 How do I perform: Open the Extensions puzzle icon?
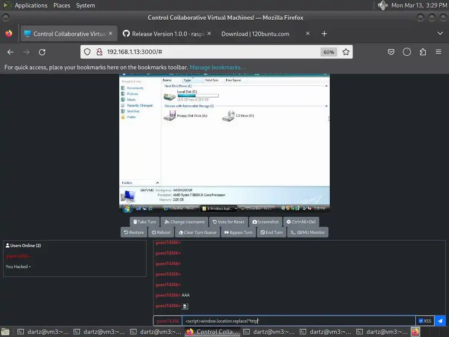423,52
